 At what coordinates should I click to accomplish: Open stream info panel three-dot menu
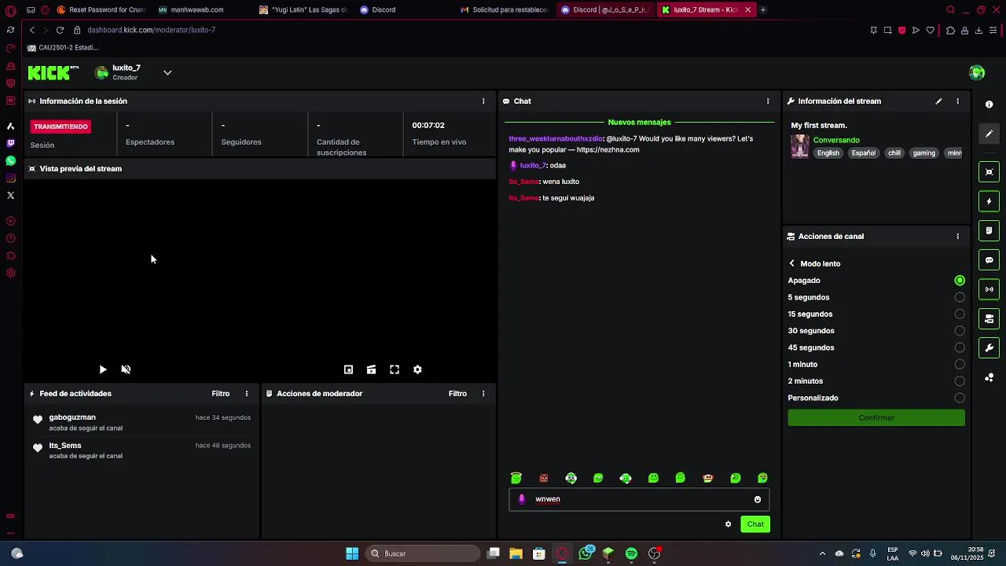point(957,101)
